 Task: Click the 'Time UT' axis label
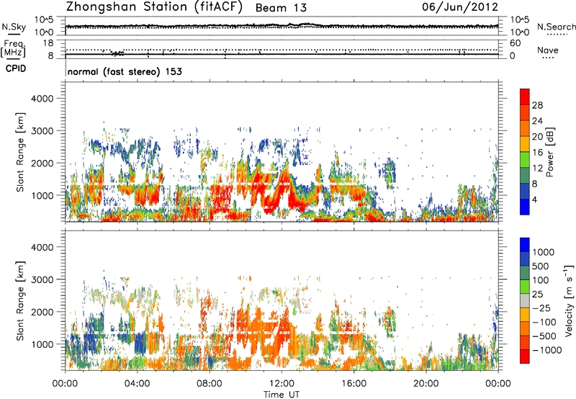[x=282, y=395]
